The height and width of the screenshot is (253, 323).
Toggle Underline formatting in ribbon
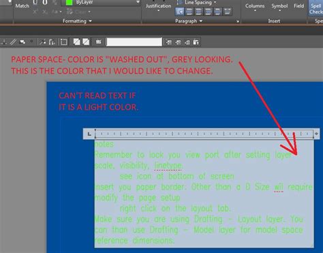click(x=35, y=3)
